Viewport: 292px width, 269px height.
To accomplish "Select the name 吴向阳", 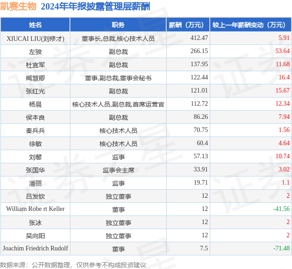I will pyautogui.click(x=35, y=236).
